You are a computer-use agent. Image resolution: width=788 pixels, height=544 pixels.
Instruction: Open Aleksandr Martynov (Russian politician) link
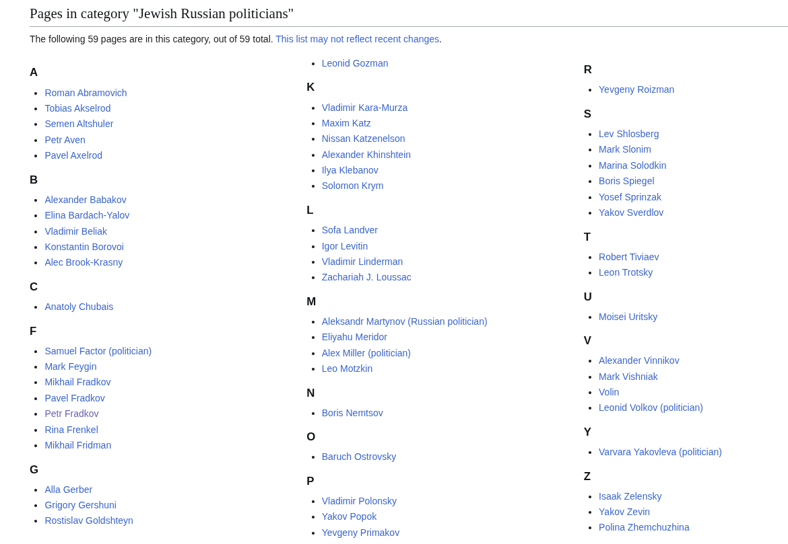pos(405,321)
